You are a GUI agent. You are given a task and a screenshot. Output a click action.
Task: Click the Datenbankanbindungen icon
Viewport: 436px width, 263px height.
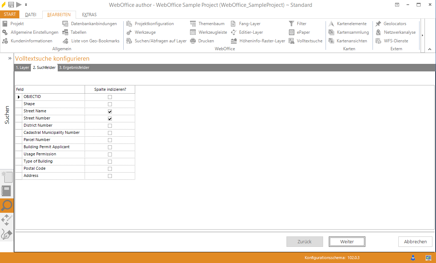tap(65, 24)
